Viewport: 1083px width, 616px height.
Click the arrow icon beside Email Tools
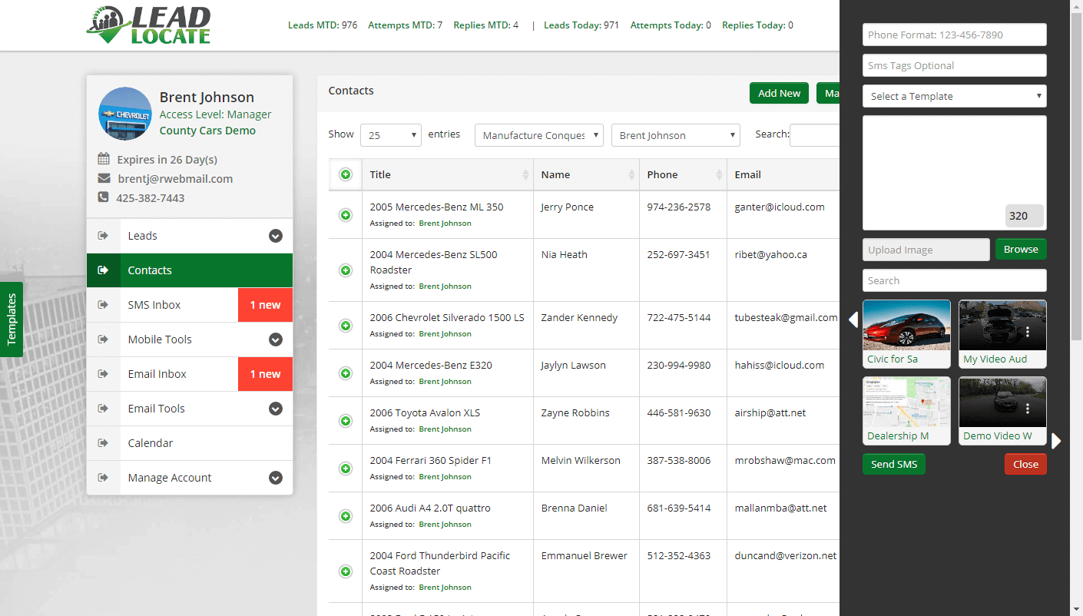tap(103, 409)
